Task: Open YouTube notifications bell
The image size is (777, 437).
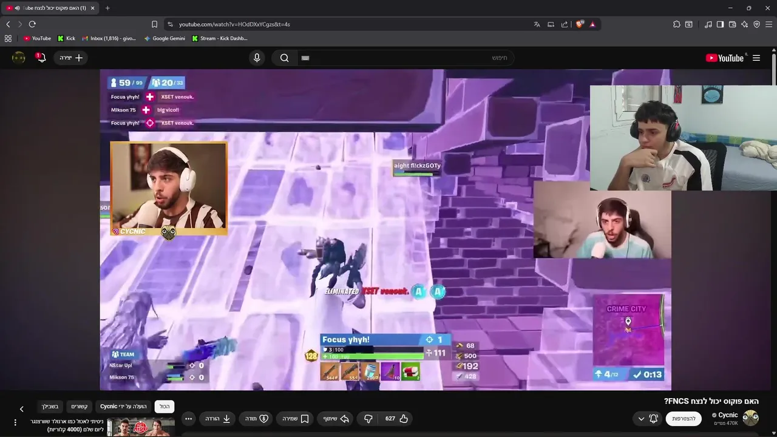Action: click(41, 58)
